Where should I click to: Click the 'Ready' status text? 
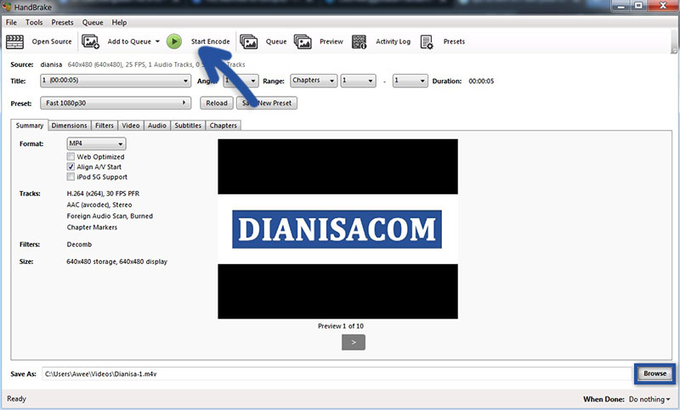[16, 399]
